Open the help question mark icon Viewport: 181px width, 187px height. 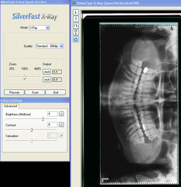coord(76,19)
